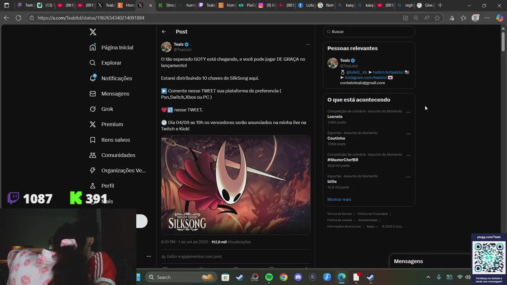507x285 pixels.
Task: Go to Página Inicial in the sidebar
Action: click(111, 47)
